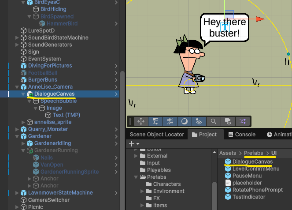Click the PauseMenu prefab cube icon
The width and height of the screenshot is (292, 210).
click(x=228, y=176)
